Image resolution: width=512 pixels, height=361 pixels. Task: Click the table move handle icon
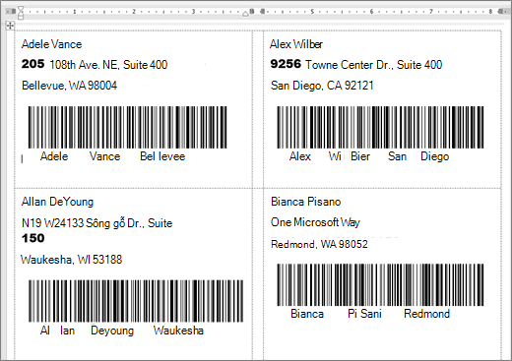tap(10, 26)
